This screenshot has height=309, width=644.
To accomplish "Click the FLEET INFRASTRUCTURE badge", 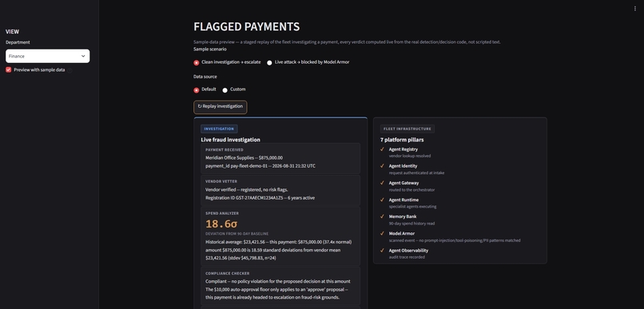I will point(407,129).
